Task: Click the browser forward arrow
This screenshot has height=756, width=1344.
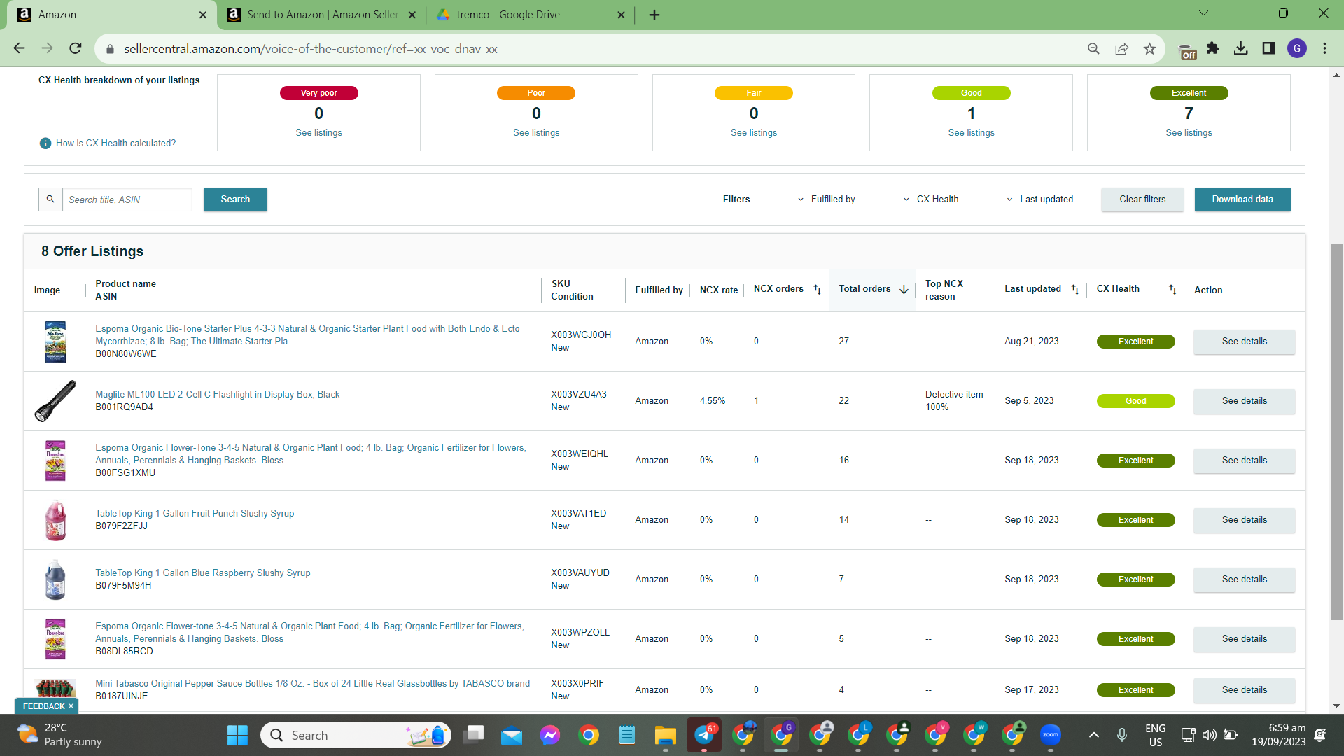Action: point(47,48)
